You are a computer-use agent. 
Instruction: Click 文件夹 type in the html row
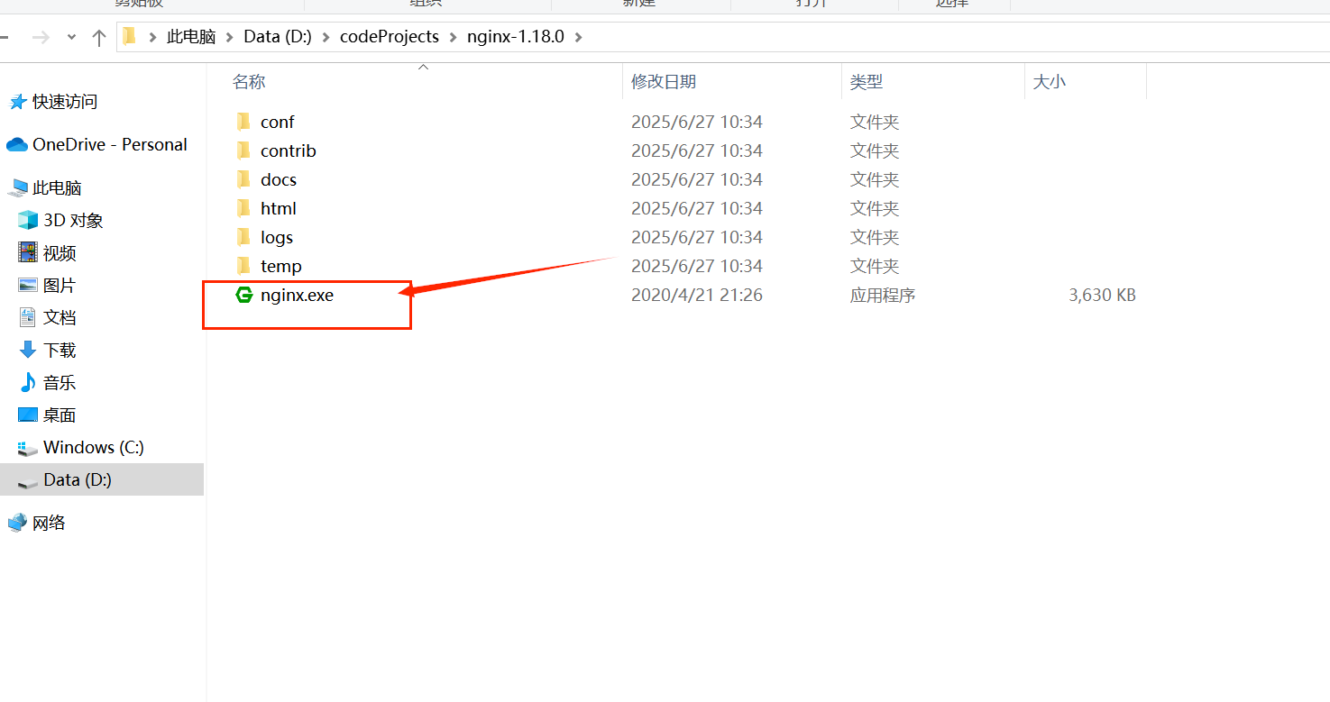click(x=875, y=208)
